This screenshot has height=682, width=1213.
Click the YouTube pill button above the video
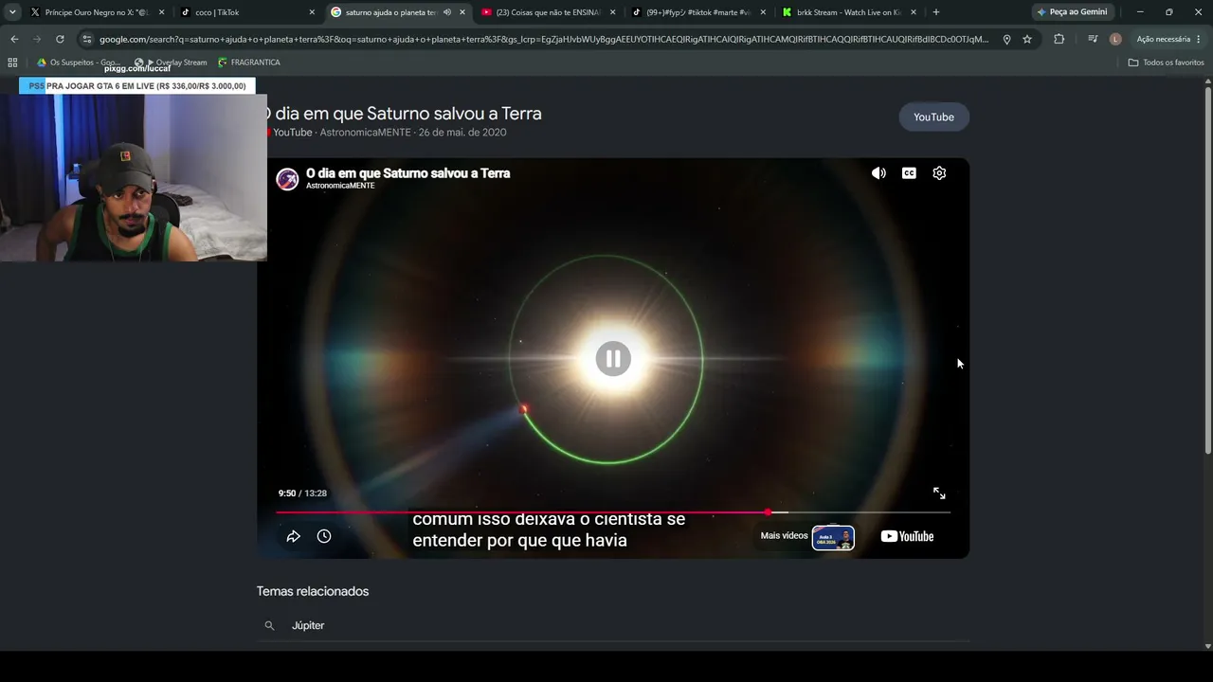coord(933,117)
